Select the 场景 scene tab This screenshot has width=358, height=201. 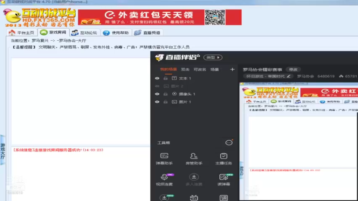click(x=214, y=69)
